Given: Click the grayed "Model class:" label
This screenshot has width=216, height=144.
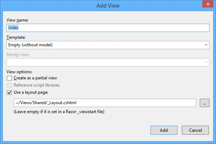Looking at the screenshot, I should (x=19, y=55).
